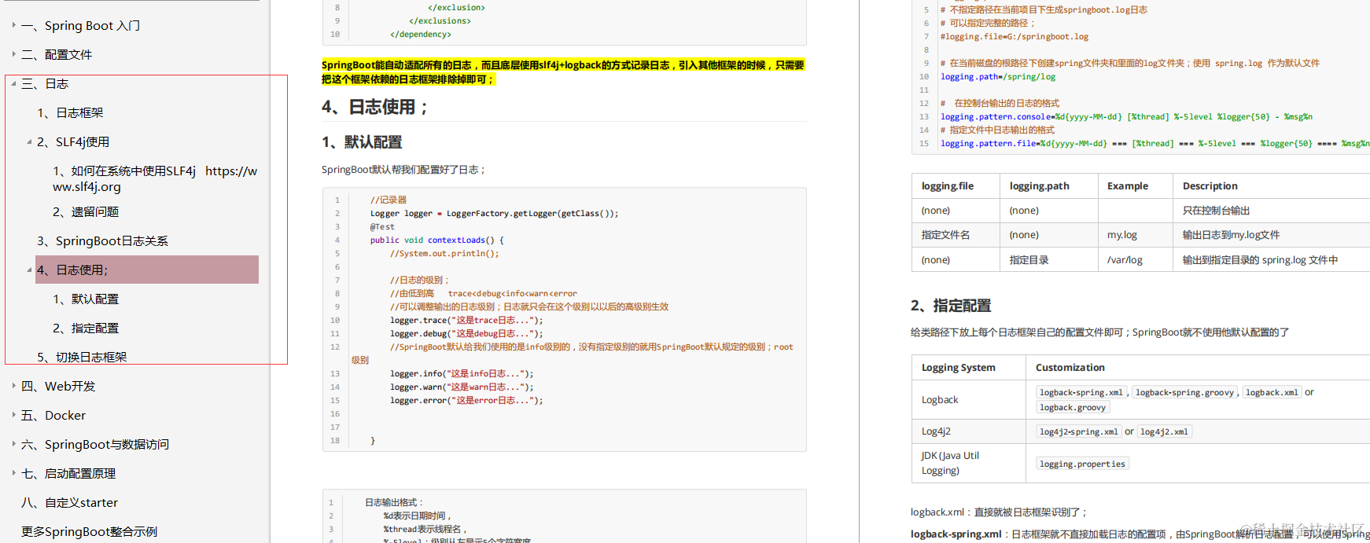Image resolution: width=1370 pixels, height=543 pixels.
Task: Click the log4j2-spring.xml code tag
Action: [x=1079, y=431]
